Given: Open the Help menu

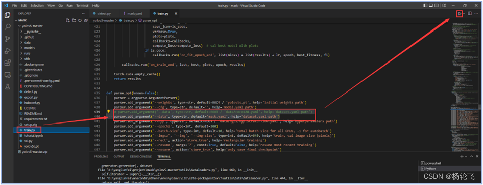Looking at the screenshot, I should (96, 6).
